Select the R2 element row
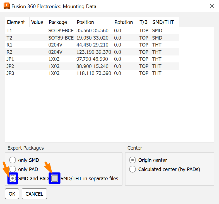This screenshot has height=204, width=219. (92, 52)
